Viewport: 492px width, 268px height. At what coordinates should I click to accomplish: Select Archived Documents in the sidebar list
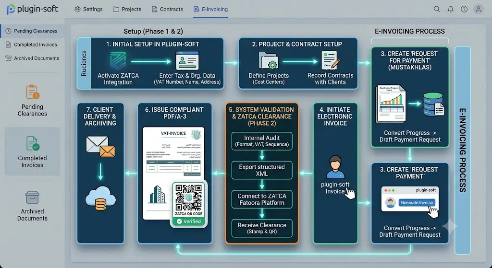point(32,58)
